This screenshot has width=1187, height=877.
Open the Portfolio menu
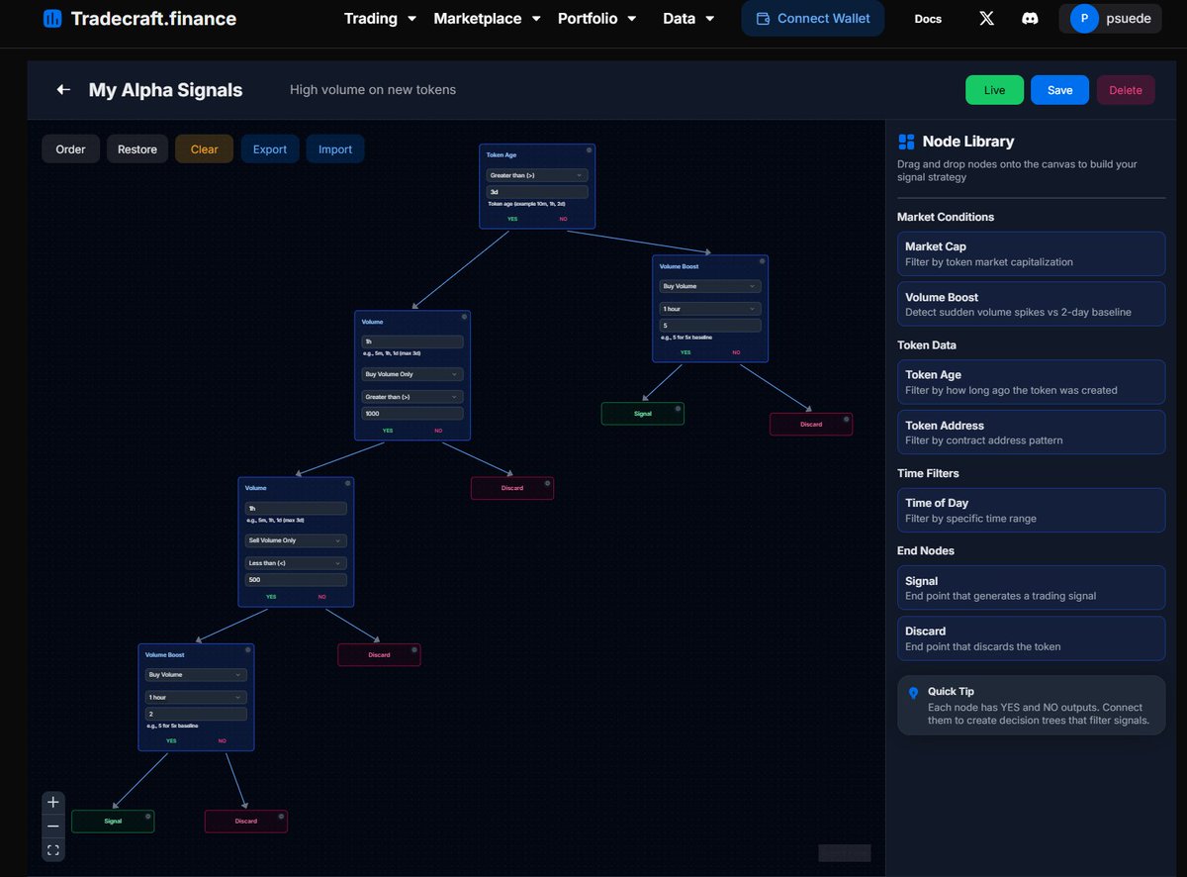[x=596, y=18]
